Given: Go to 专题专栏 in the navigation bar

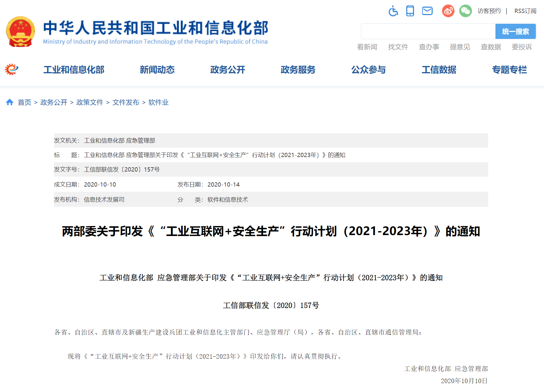Looking at the screenshot, I should click(x=509, y=70).
